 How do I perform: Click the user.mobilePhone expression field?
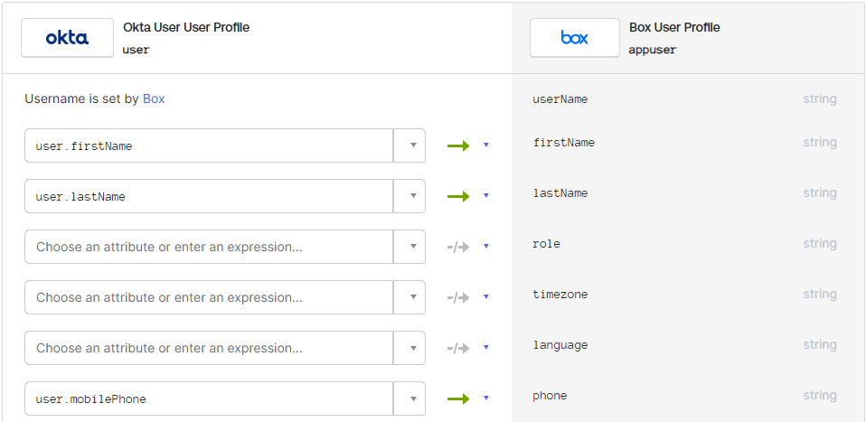pos(209,399)
